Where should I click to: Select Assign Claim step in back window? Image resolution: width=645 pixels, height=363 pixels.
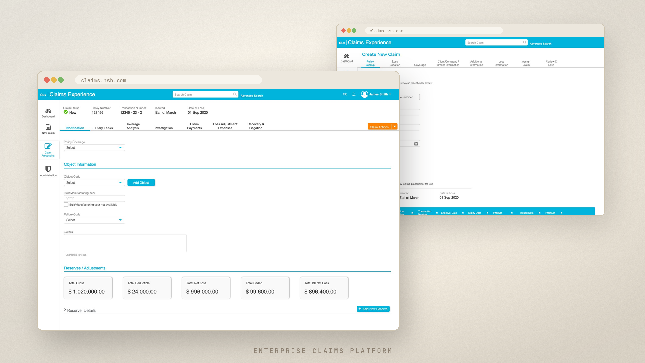(x=526, y=63)
